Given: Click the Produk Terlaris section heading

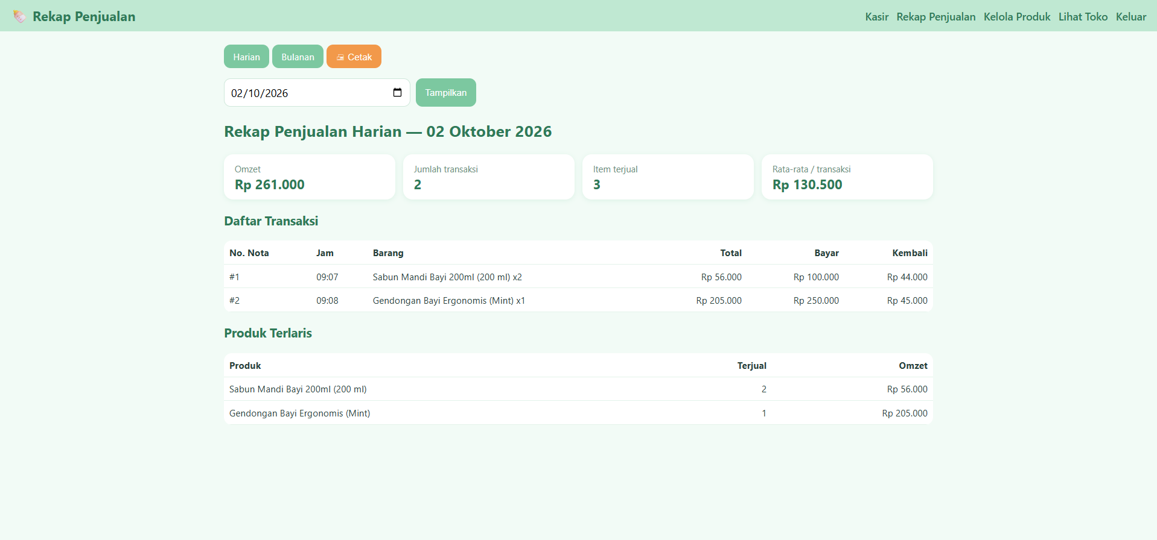Looking at the screenshot, I should click(268, 333).
